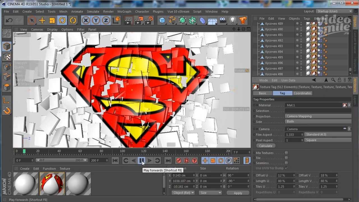Select the Superman logo material
359x202 pixels.
point(52,184)
